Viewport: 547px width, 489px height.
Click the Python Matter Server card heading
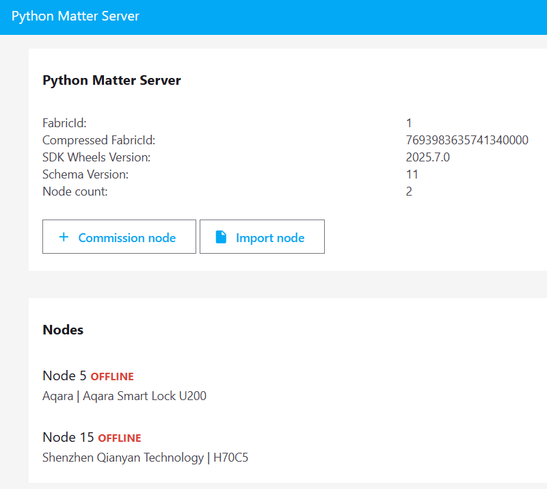(x=111, y=81)
